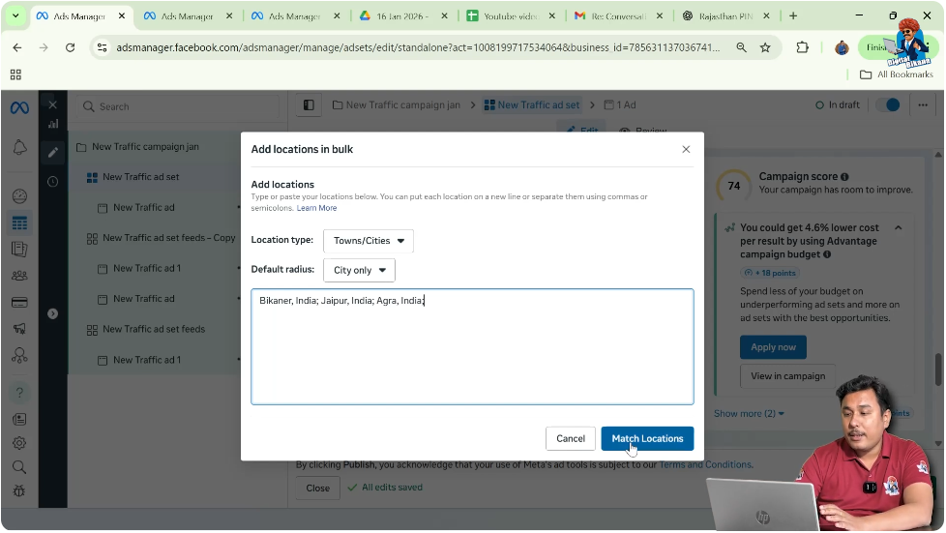The height and width of the screenshot is (533, 946).
Task: Switch to the Gmail Re: Conversation tab
Action: [618, 16]
